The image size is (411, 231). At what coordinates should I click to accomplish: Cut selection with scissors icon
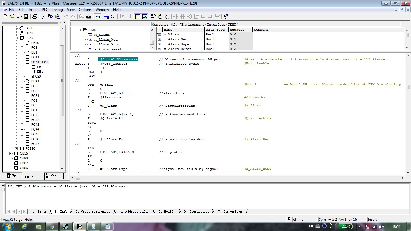pyautogui.click(x=43, y=17)
